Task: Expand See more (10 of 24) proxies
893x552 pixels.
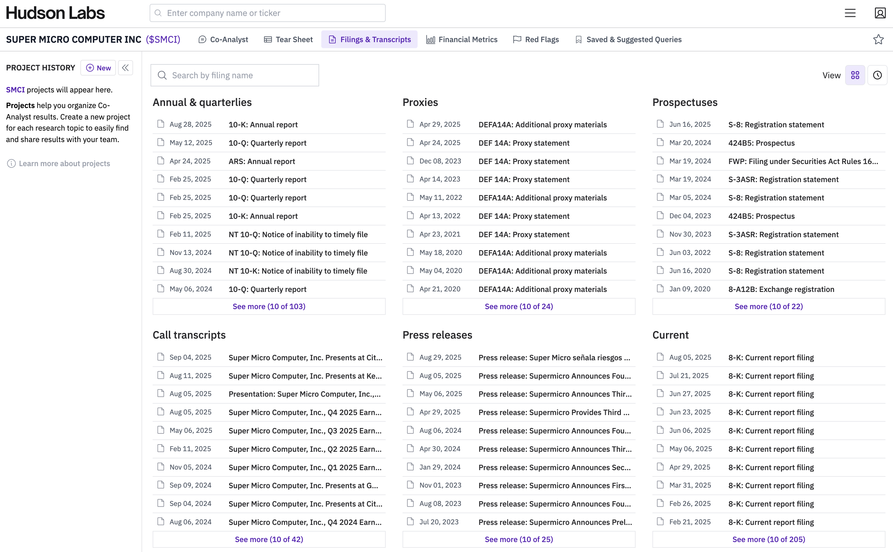Action: (x=518, y=306)
